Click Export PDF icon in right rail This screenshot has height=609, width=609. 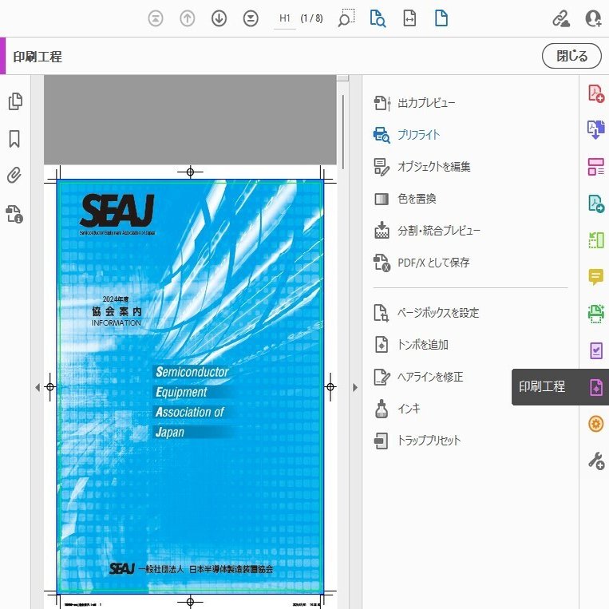tap(596, 130)
